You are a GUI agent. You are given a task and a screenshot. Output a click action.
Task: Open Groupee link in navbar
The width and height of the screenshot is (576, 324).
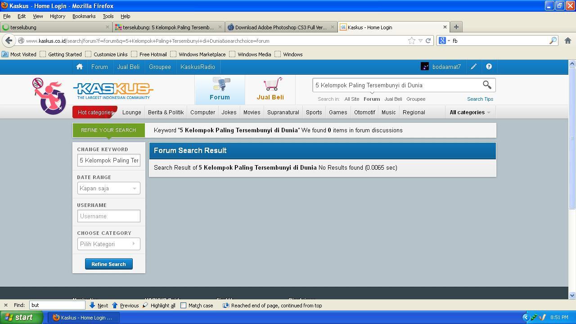click(x=160, y=67)
